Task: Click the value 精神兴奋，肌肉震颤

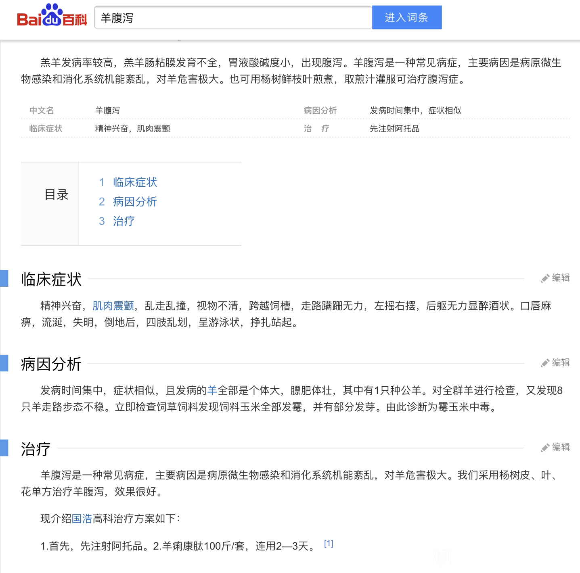Action: (133, 129)
